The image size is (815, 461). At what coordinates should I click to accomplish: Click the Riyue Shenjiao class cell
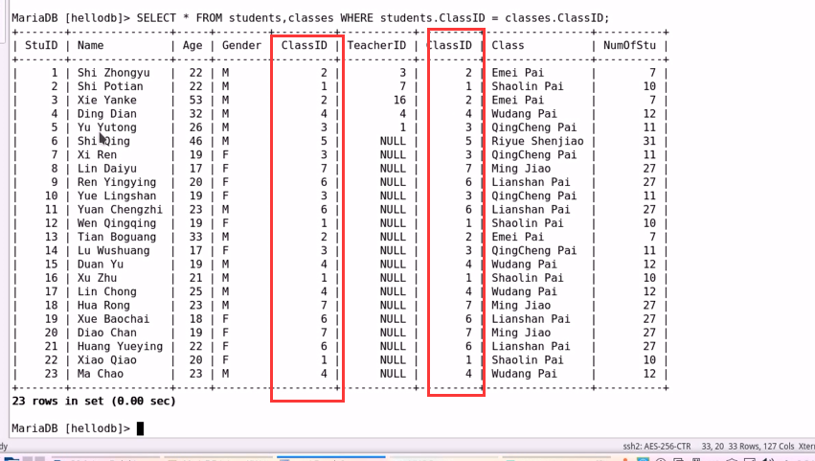[537, 141]
